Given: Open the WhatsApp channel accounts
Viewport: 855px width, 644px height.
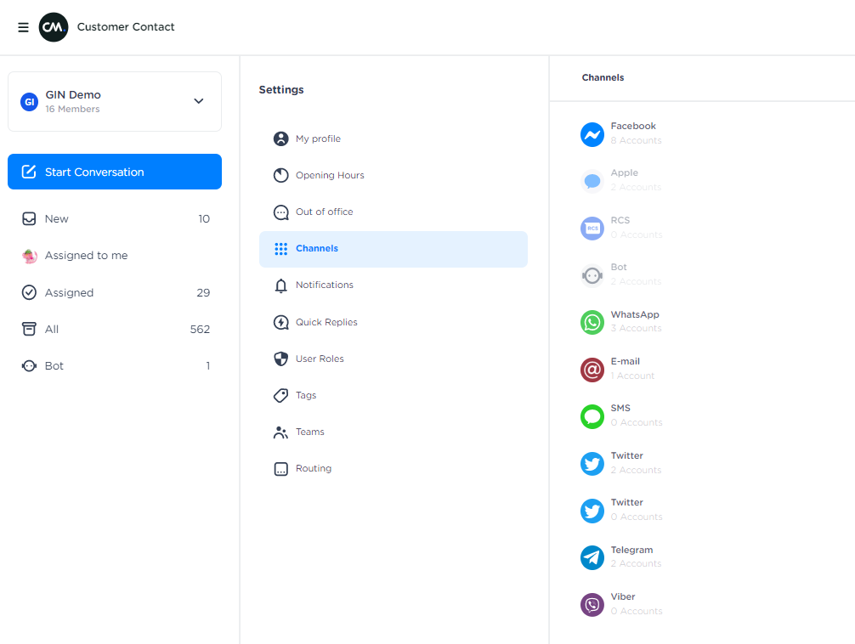Looking at the screenshot, I should click(634, 322).
